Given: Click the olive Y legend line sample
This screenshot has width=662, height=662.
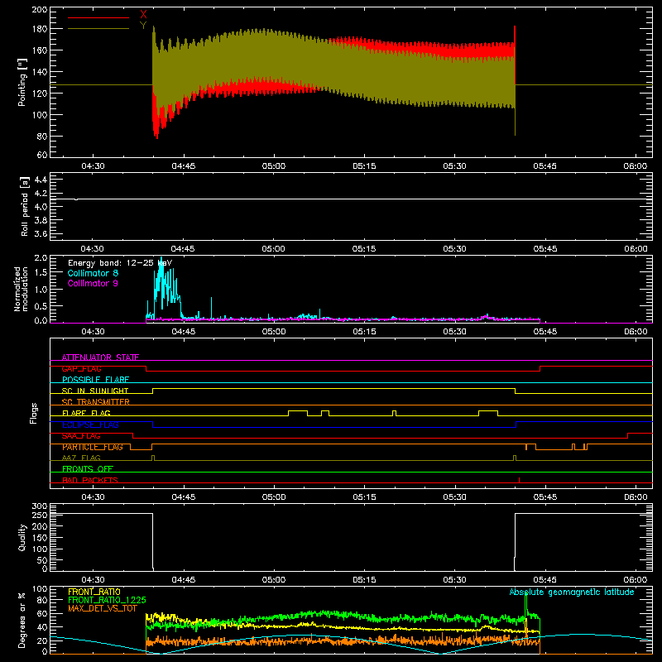Looking at the screenshot, I should 98,29.
